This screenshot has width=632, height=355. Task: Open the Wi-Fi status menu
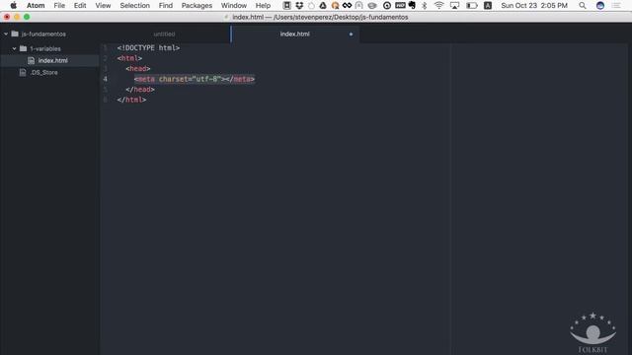click(438, 5)
